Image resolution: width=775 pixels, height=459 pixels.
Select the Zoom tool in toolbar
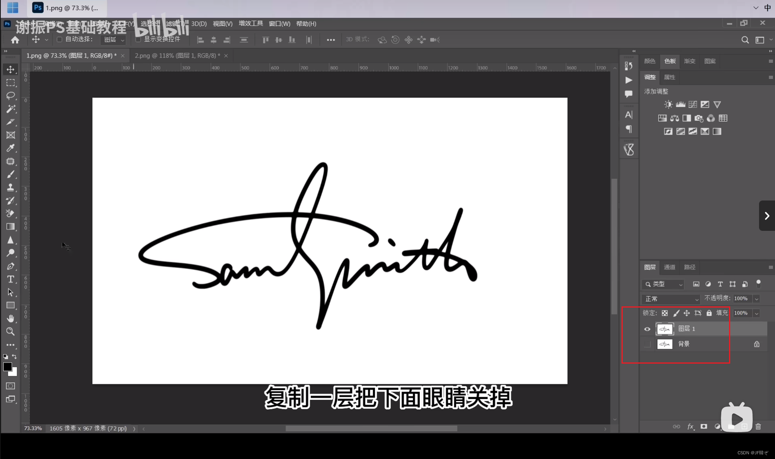(11, 331)
